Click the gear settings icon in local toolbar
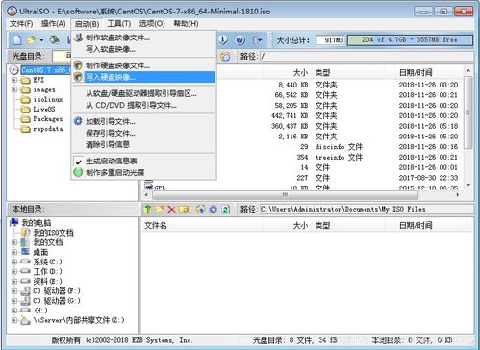Image resolution: width=480 pixels, height=350 pixels. pos(214,210)
